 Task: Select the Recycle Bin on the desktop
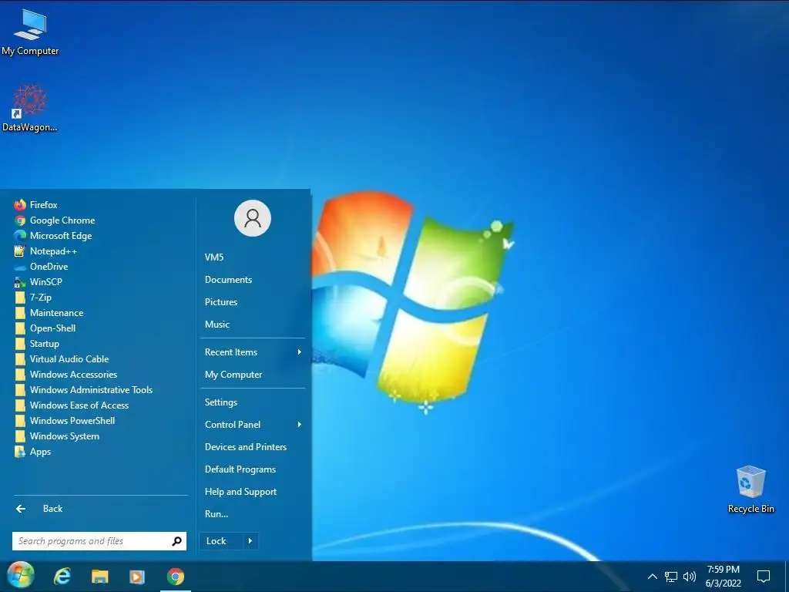[x=750, y=489]
